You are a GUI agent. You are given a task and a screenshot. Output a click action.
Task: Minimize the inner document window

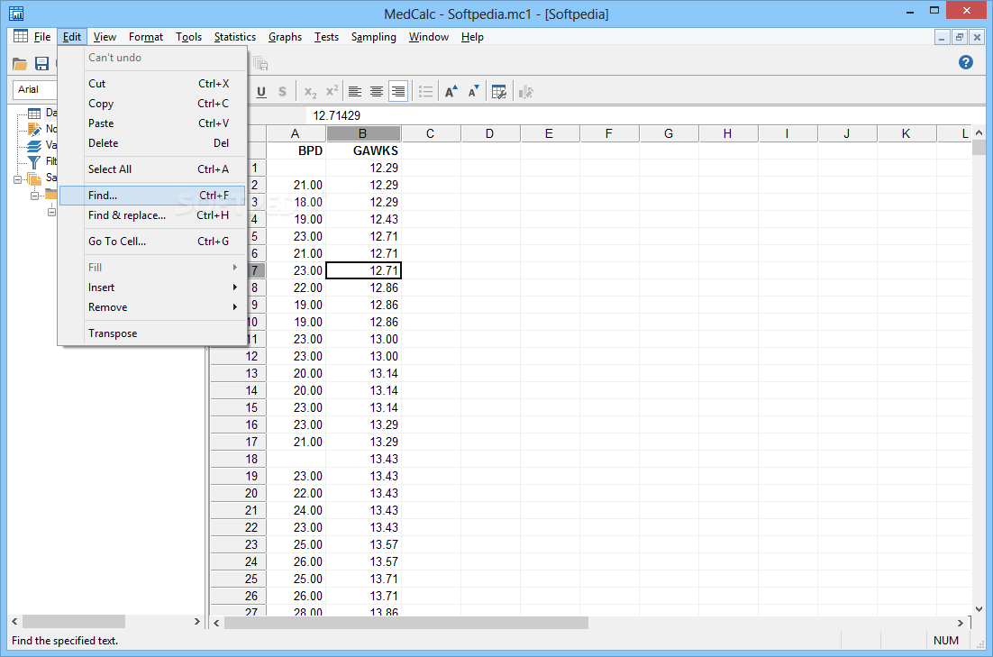click(x=943, y=37)
